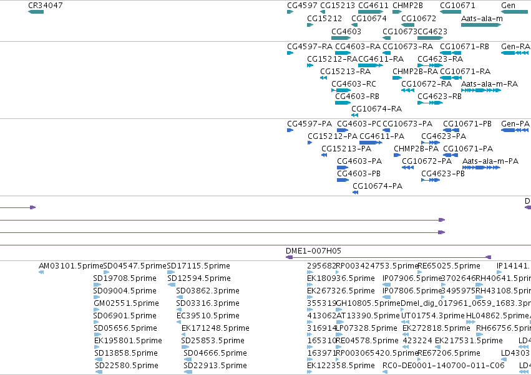Select the SD04547.5prime EST glyph
This screenshot has width=531, height=375.
tap(106, 272)
